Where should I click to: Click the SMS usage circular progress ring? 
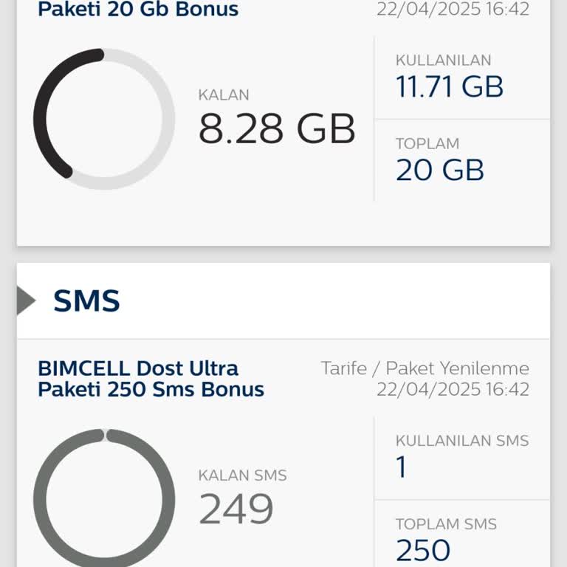coord(104,499)
